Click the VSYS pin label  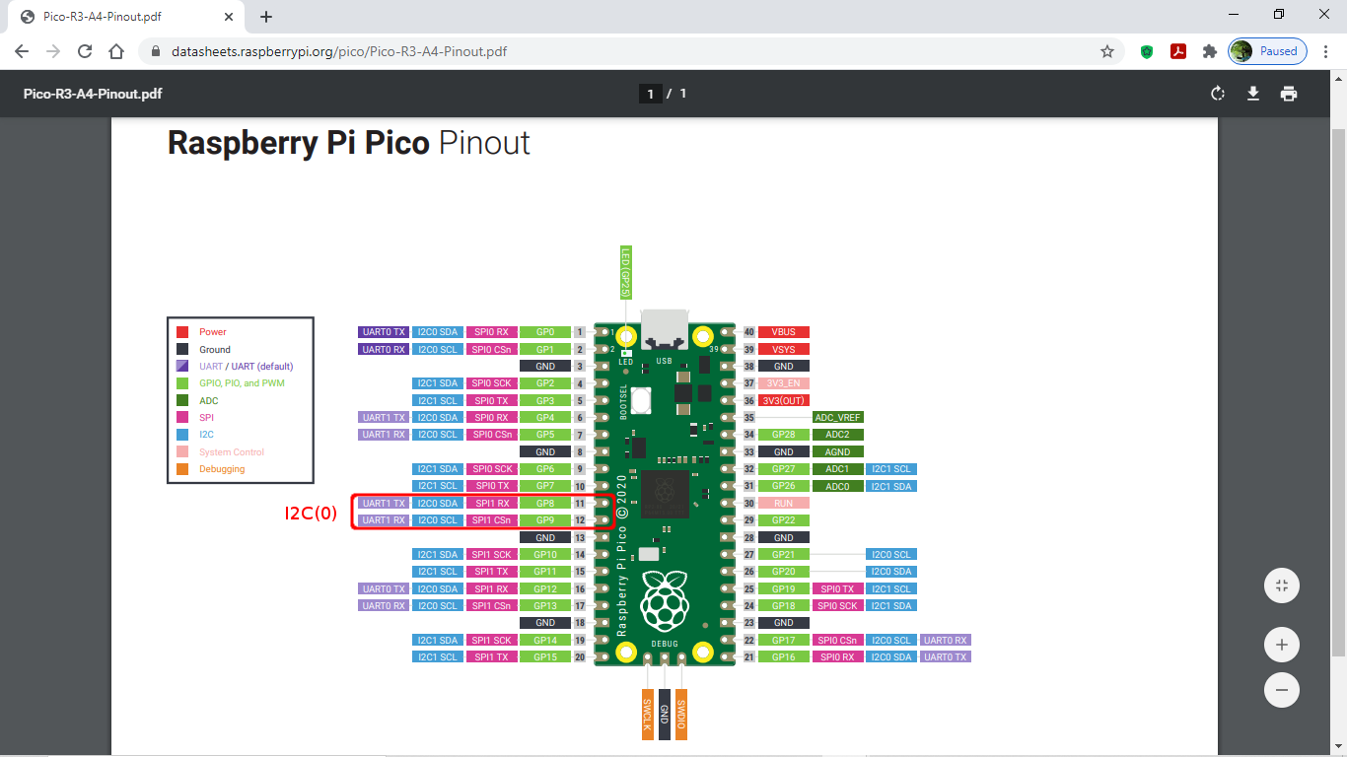coord(784,349)
